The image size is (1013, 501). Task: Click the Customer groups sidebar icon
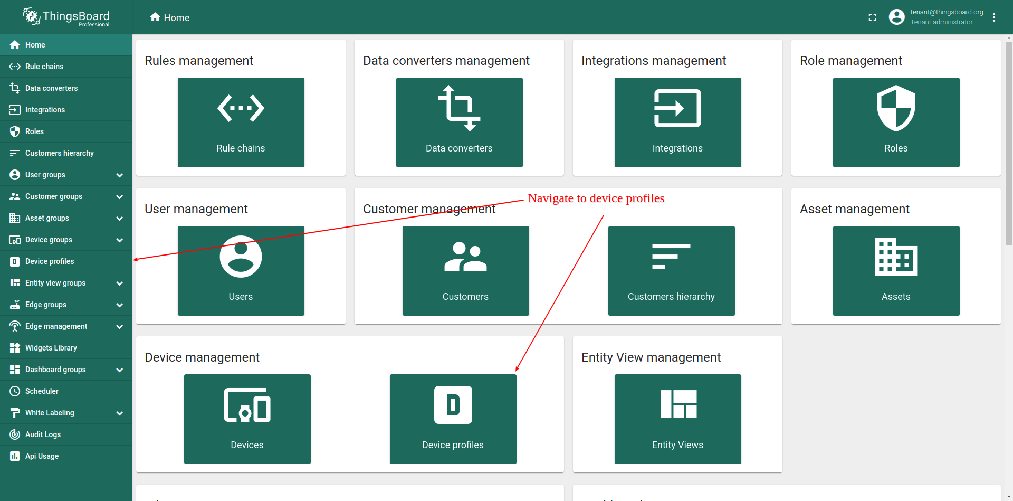pyautogui.click(x=15, y=196)
